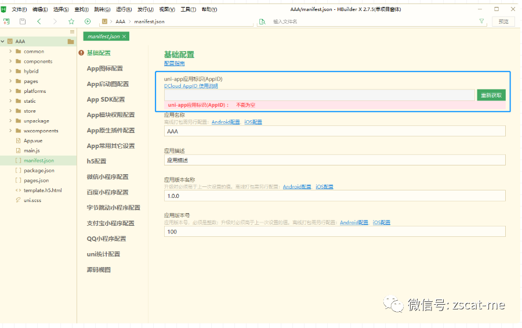The width and height of the screenshot is (522, 328).
Task: Select the App图标配置 section
Action: click(x=105, y=69)
